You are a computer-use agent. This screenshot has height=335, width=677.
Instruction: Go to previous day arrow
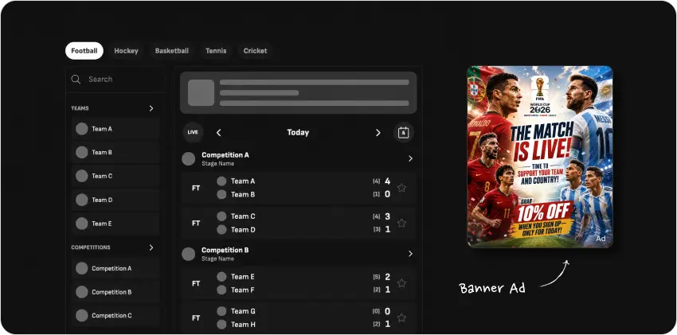coord(218,133)
